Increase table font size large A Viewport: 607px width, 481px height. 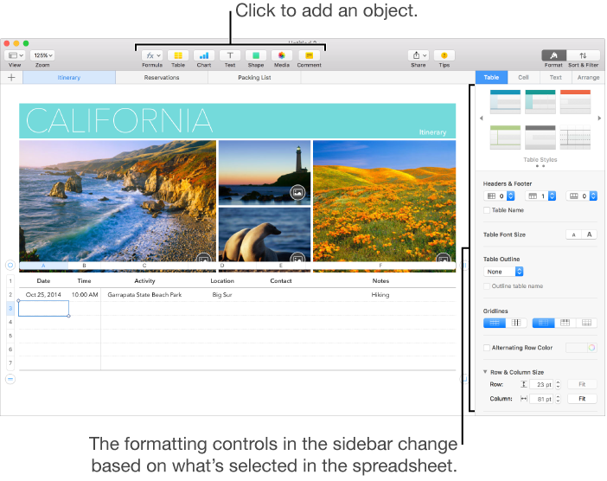pyautogui.click(x=589, y=234)
